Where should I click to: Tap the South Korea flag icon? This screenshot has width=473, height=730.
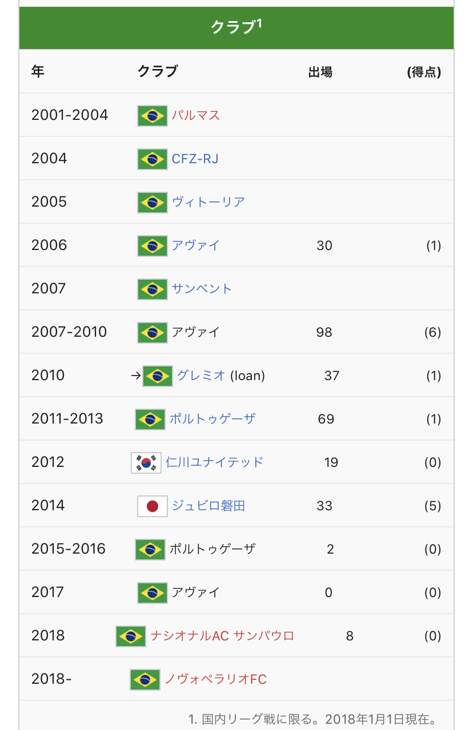pyautogui.click(x=146, y=463)
